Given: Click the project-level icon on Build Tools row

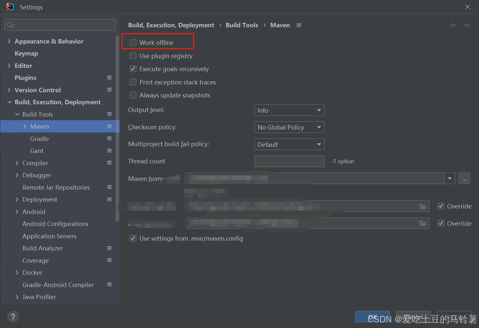Looking at the screenshot, I should pos(110,114).
